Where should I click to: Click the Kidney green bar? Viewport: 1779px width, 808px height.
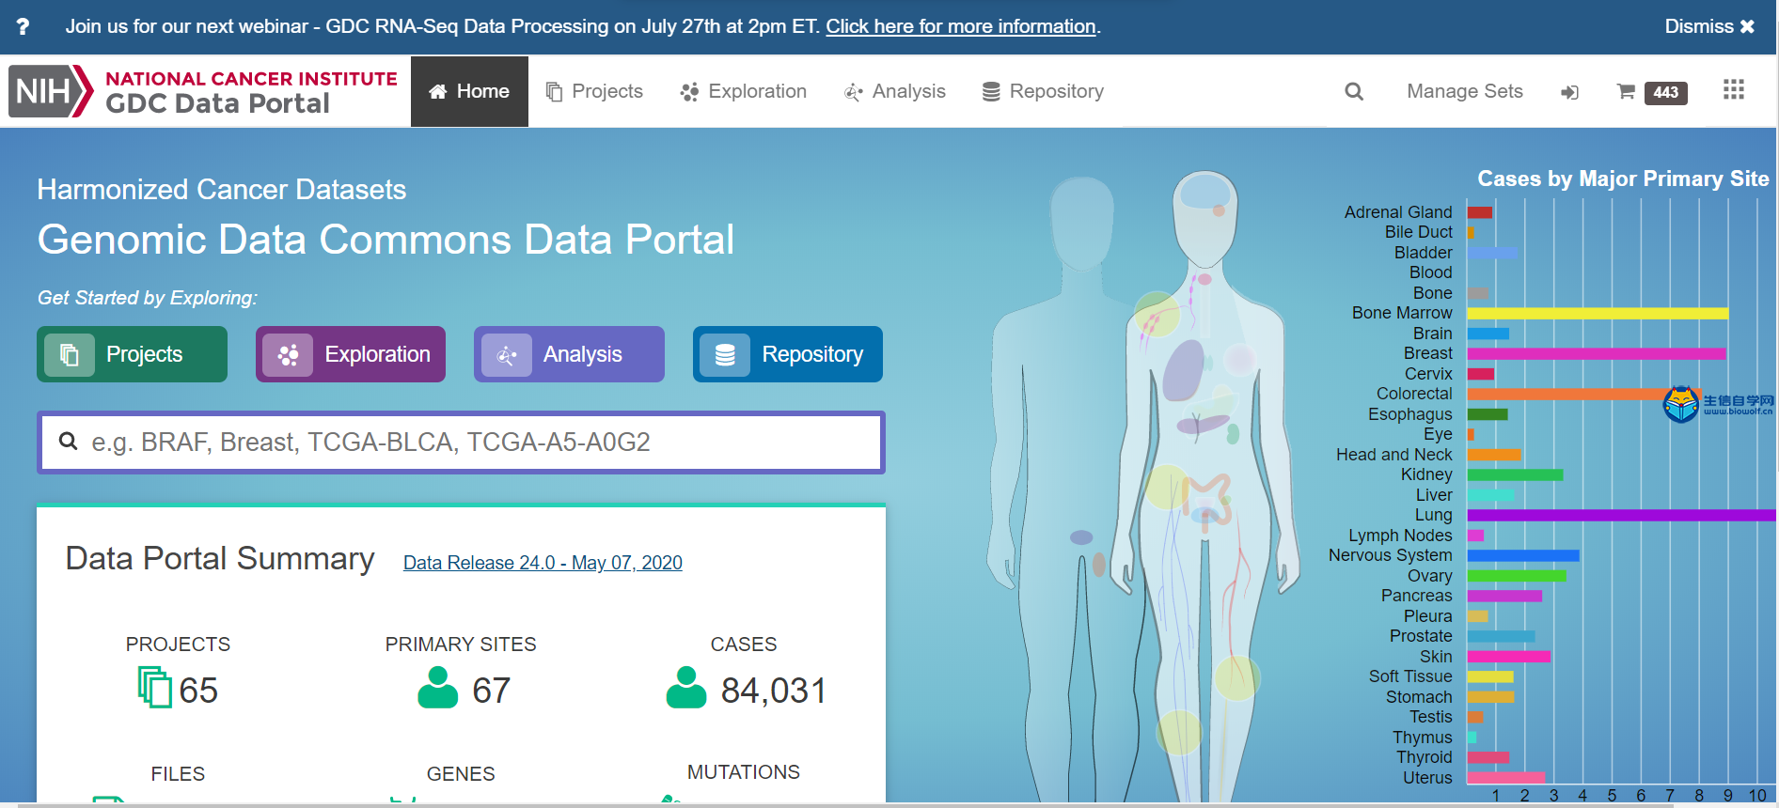1515,474
